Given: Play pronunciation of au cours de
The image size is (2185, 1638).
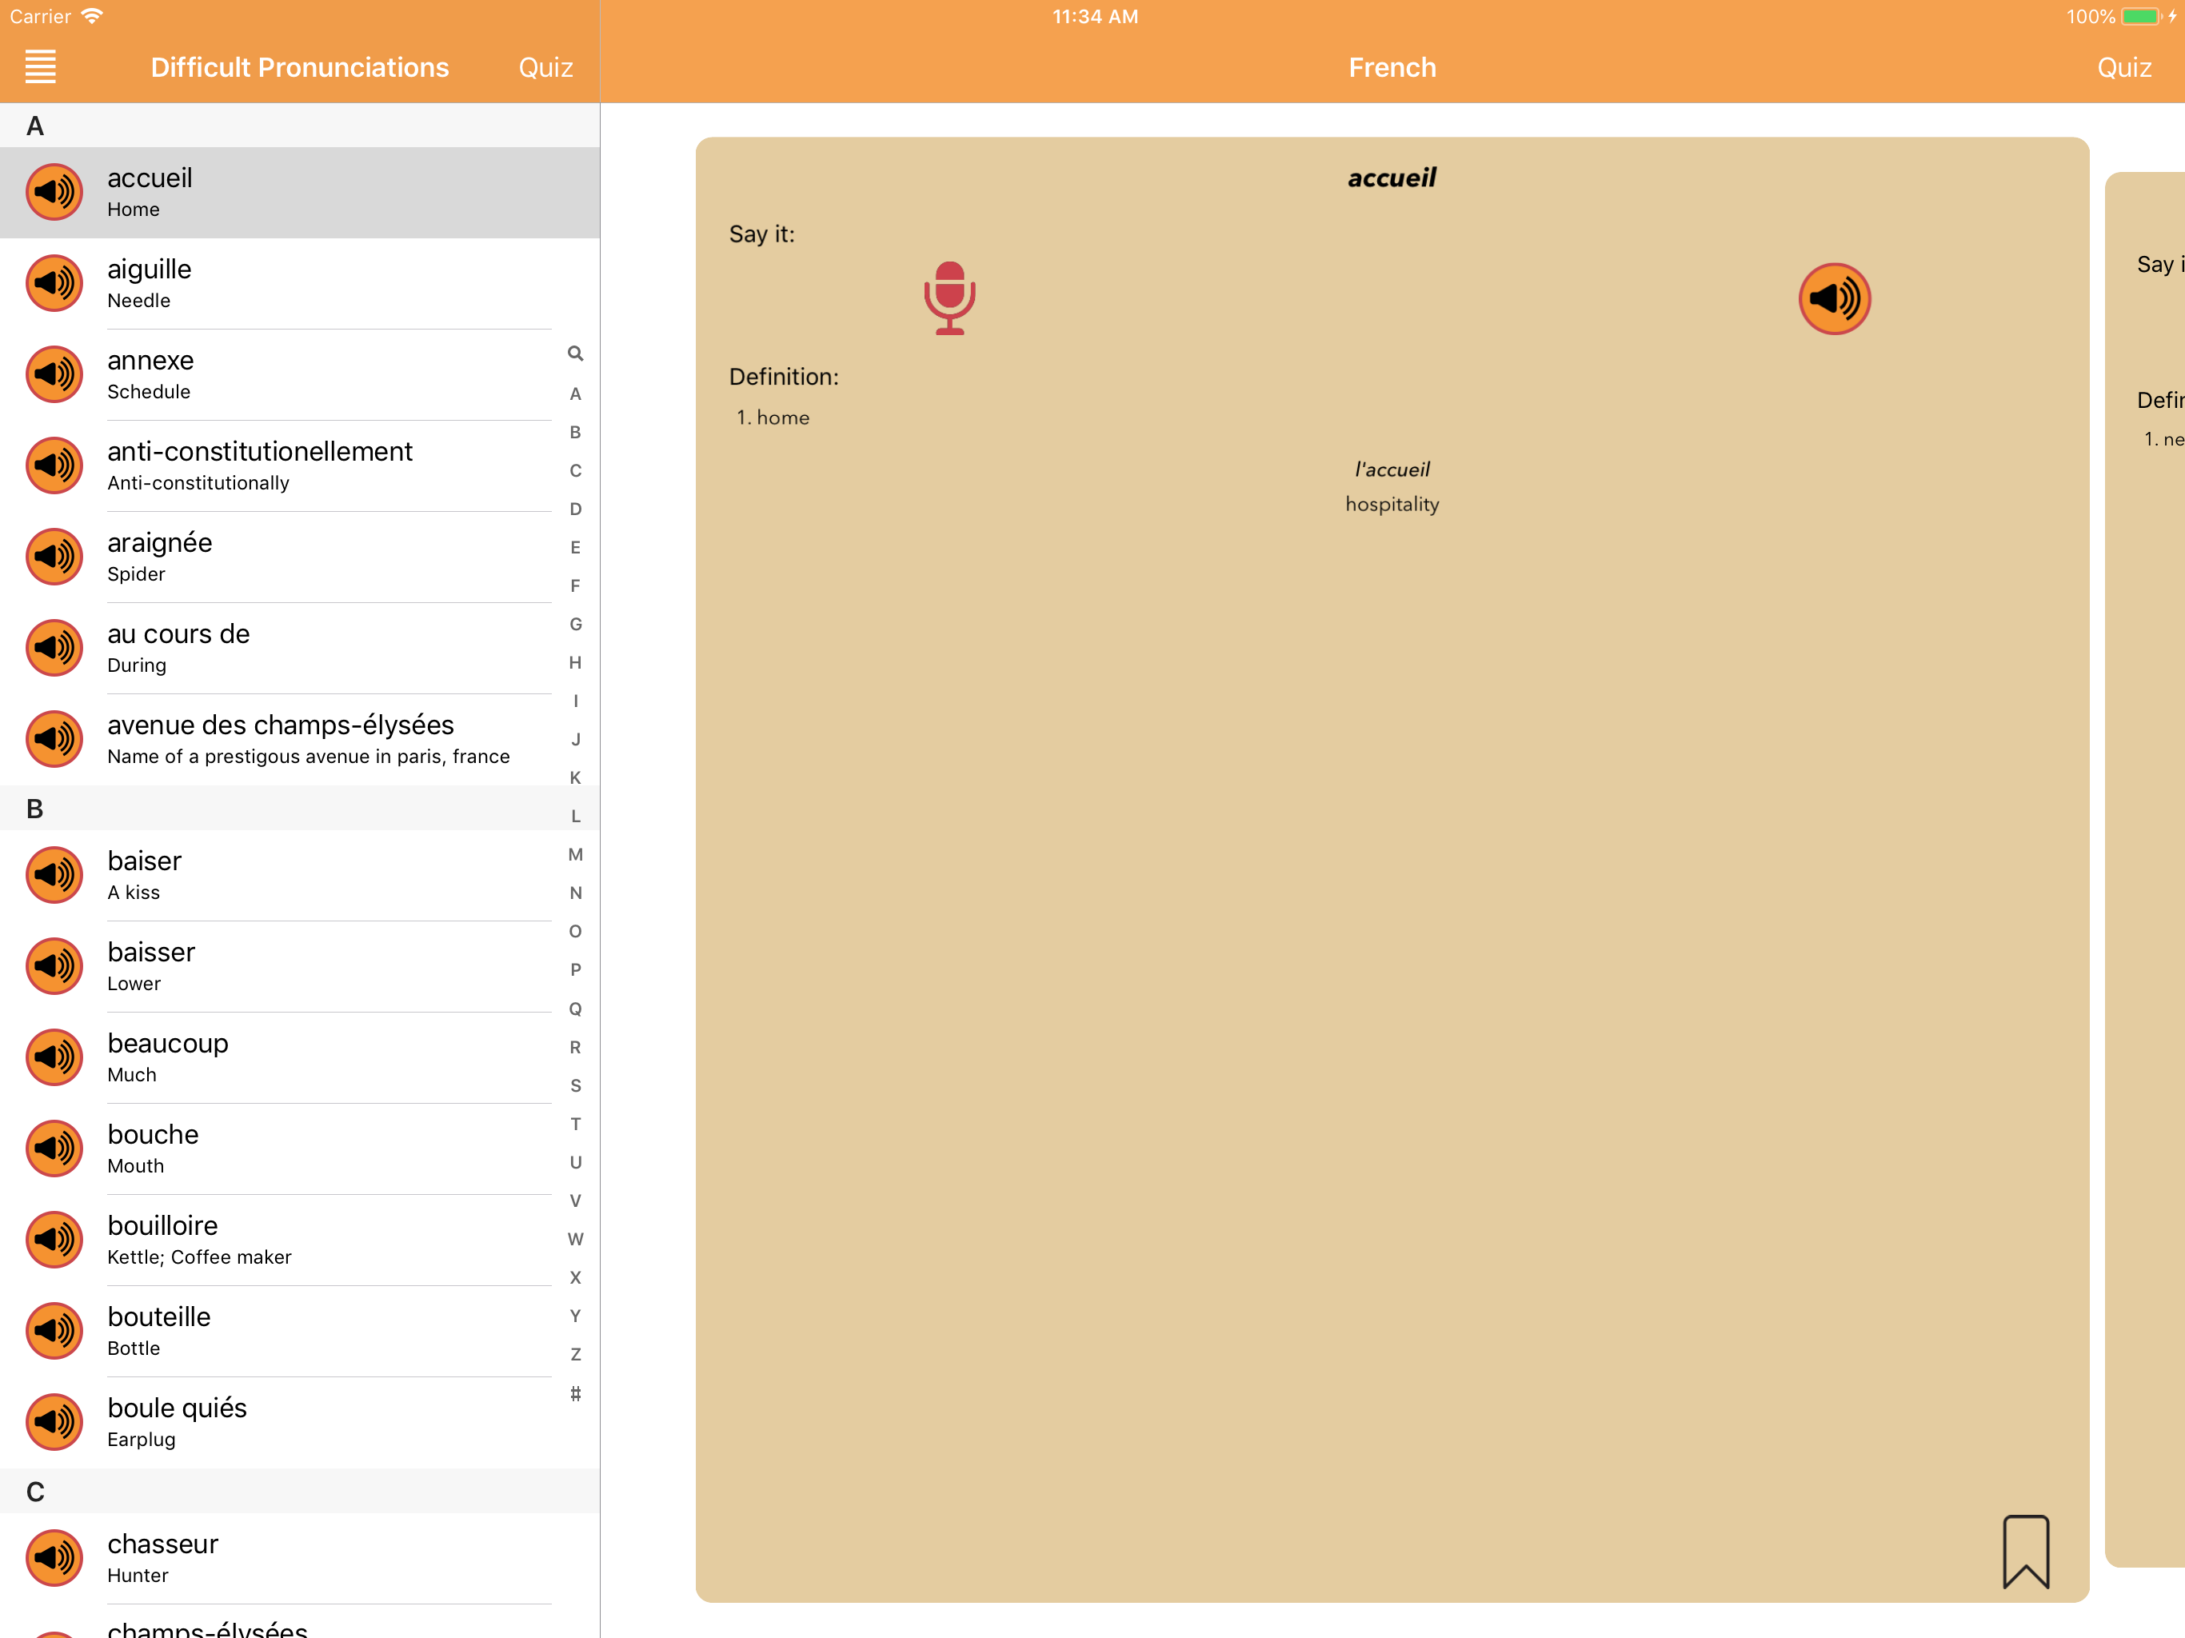Looking at the screenshot, I should pos(54,648).
